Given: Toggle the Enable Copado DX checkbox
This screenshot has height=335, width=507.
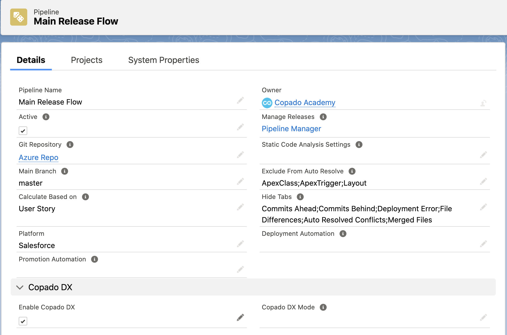Looking at the screenshot, I should (23, 321).
